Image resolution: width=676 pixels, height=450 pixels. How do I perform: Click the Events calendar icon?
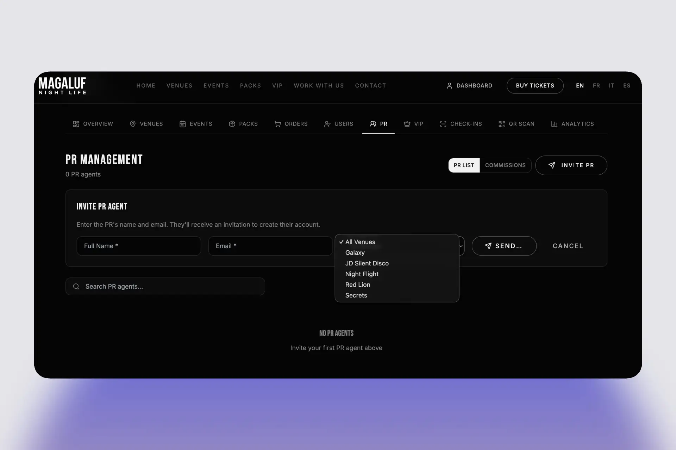pyautogui.click(x=182, y=124)
